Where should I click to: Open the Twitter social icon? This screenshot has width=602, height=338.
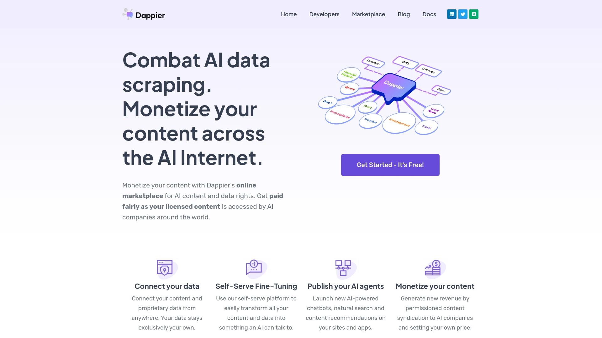(x=463, y=14)
